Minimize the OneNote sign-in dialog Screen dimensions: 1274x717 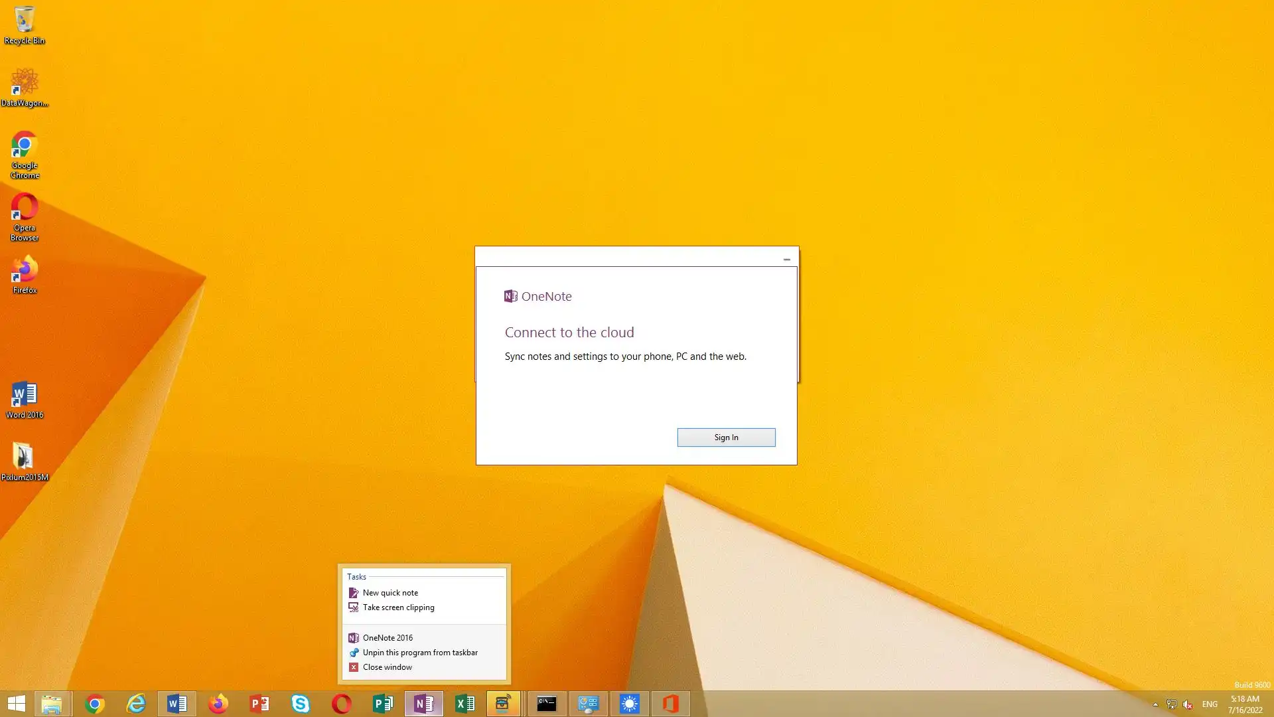click(787, 259)
